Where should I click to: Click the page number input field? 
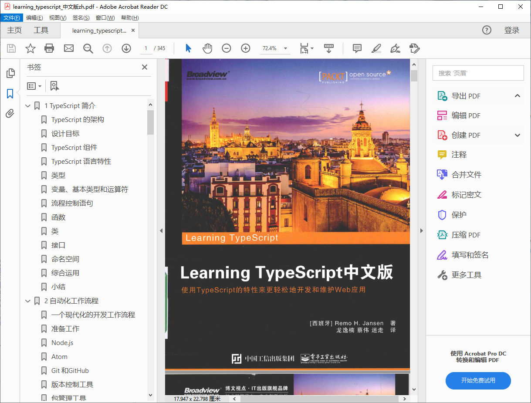coord(146,48)
